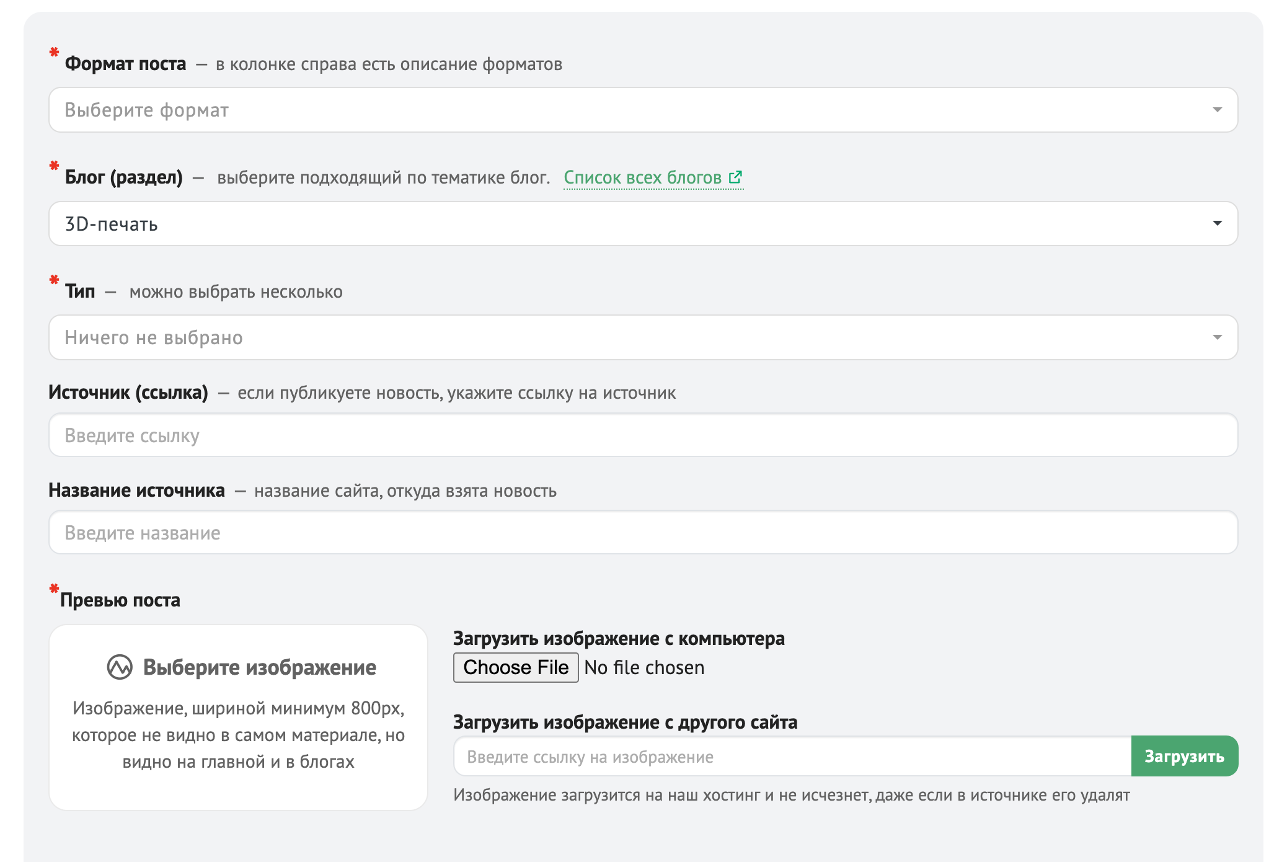
Task: Click the Превью поста heading
Action: pyautogui.click(x=120, y=600)
